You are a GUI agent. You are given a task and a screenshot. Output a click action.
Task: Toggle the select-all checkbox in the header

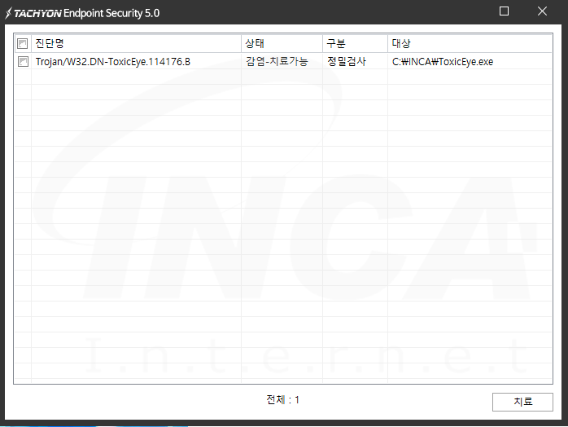(23, 43)
